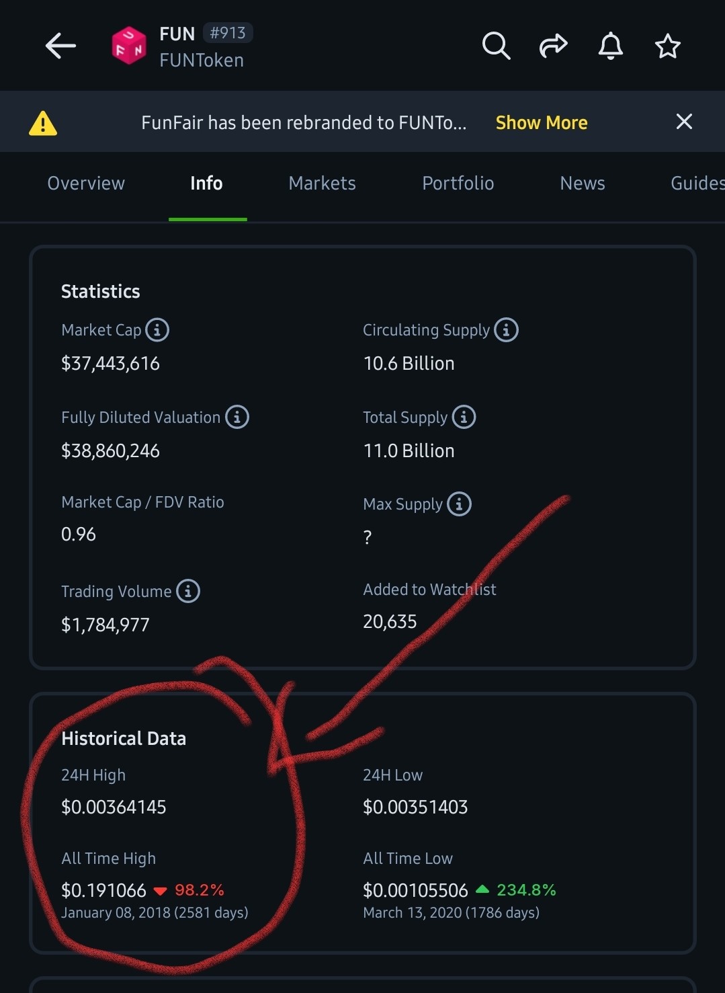725x993 pixels.
Task: Tap the FUNToken name subtitle
Action: point(202,61)
